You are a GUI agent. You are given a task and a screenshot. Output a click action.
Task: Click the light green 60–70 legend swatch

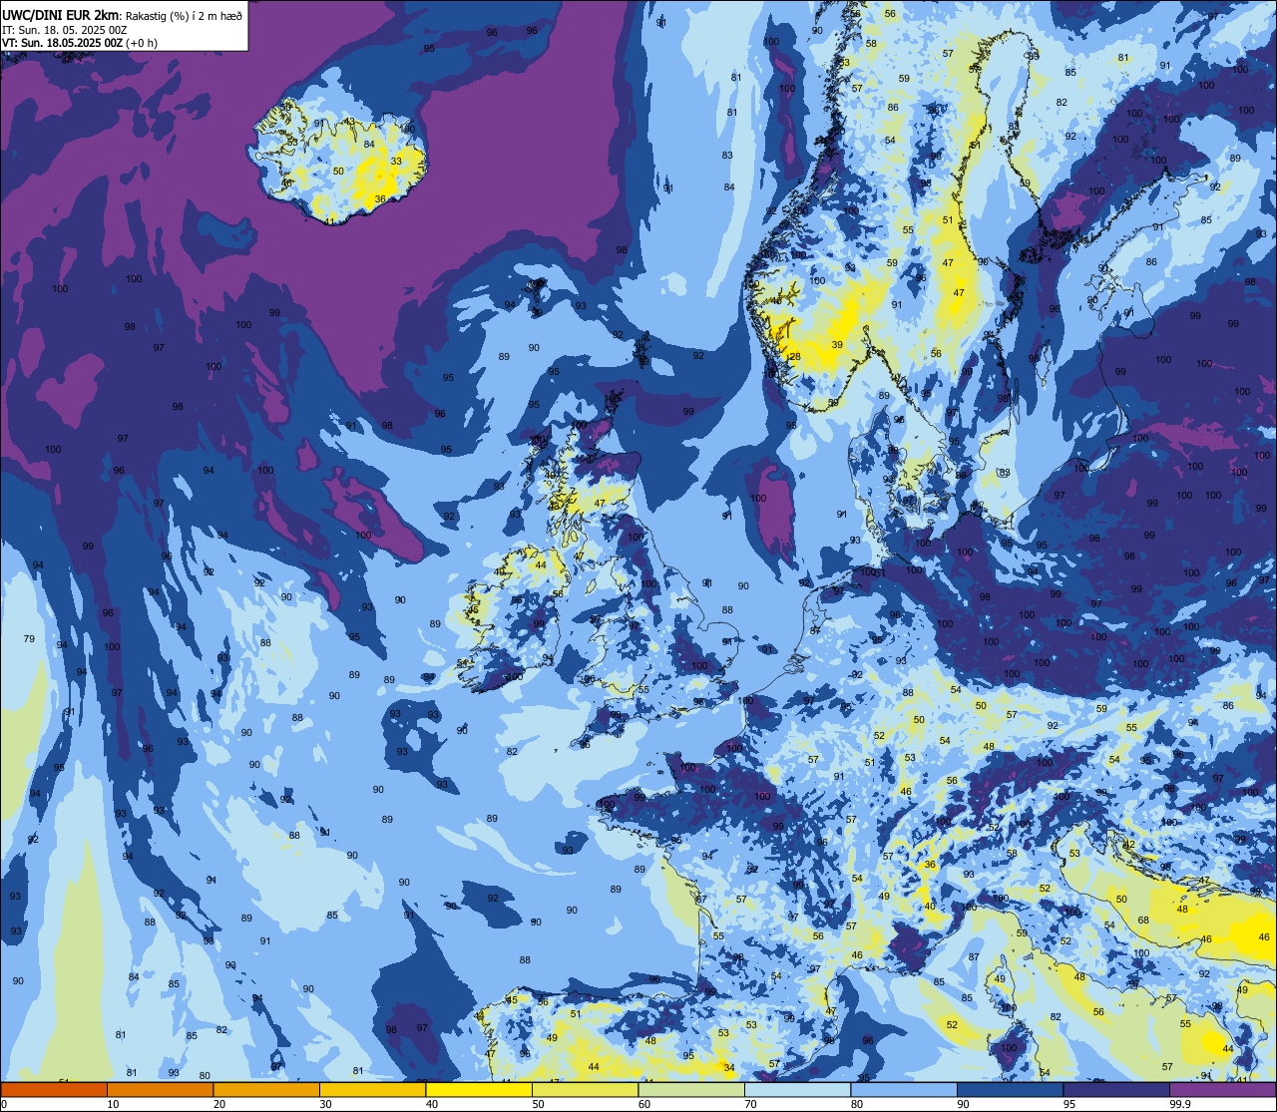pyautogui.click(x=691, y=1089)
